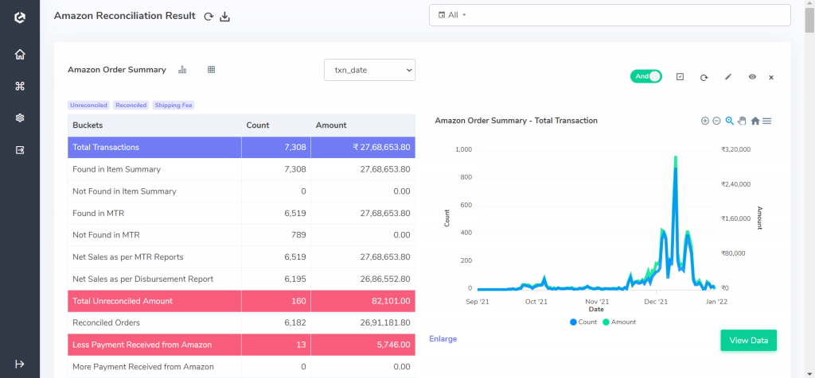Select the Reconciled Orders row

click(x=241, y=322)
